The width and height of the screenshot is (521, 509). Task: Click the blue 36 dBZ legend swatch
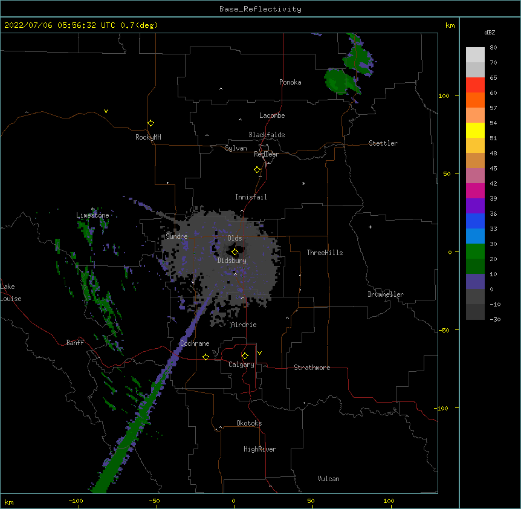pyautogui.click(x=475, y=221)
